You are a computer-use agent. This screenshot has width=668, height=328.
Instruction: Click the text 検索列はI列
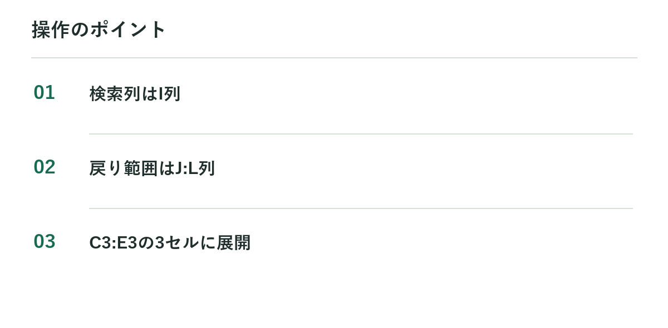tap(135, 93)
